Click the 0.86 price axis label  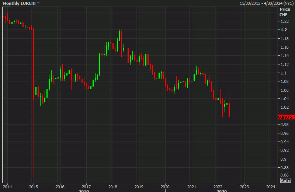[x=284, y=175]
